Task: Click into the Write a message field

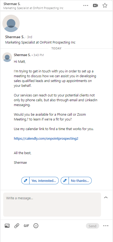Action: [52, 205]
